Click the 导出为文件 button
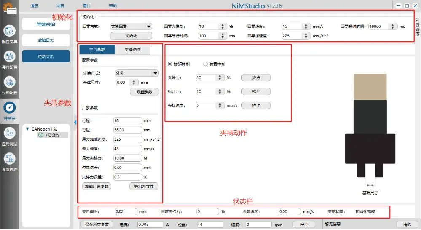This screenshot has height=230, width=421. pos(144,186)
